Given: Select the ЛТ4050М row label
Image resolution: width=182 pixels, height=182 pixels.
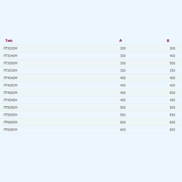Looking at the screenshot, I should click(x=10, y=85).
